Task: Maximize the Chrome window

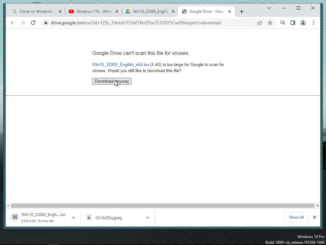Action: click(298, 8)
